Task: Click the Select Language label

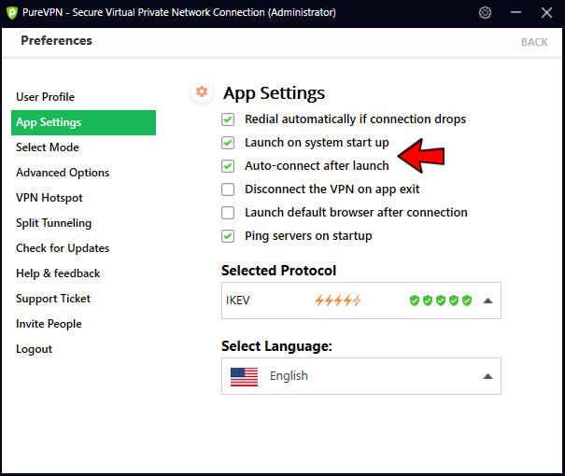Action: pyautogui.click(x=276, y=346)
